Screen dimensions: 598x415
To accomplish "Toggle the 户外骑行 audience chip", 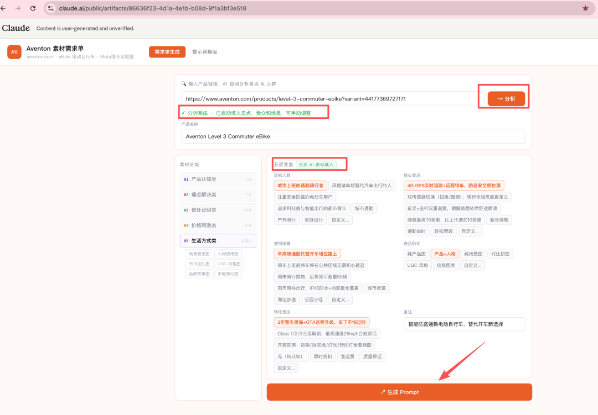I will tap(286, 220).
